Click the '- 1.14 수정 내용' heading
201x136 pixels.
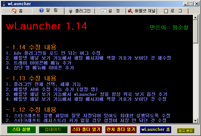coord(31,47)
